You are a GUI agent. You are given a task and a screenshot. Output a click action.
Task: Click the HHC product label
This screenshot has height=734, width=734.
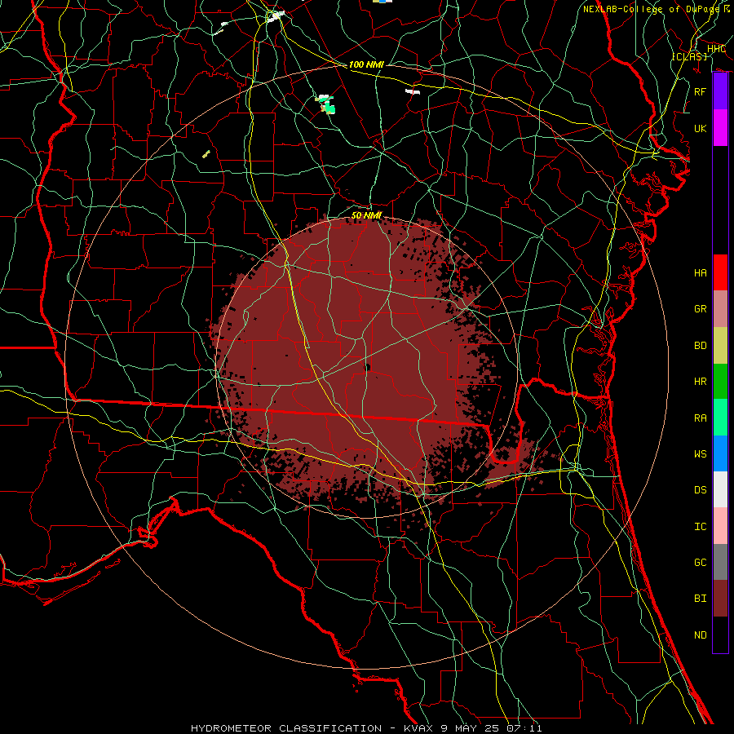(716, 49)
